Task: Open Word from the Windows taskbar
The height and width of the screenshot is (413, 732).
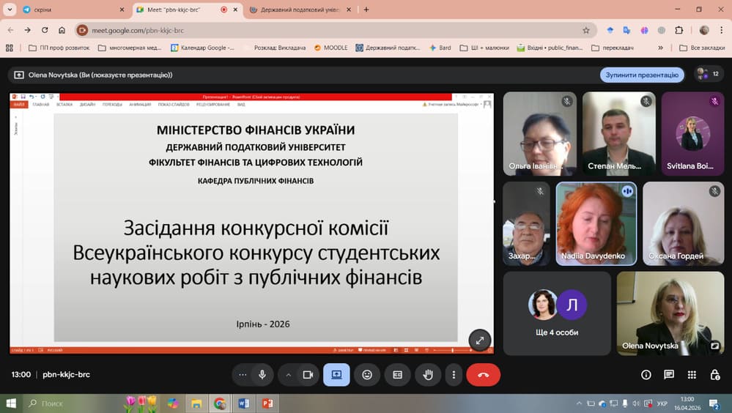Action: (243, 403)
